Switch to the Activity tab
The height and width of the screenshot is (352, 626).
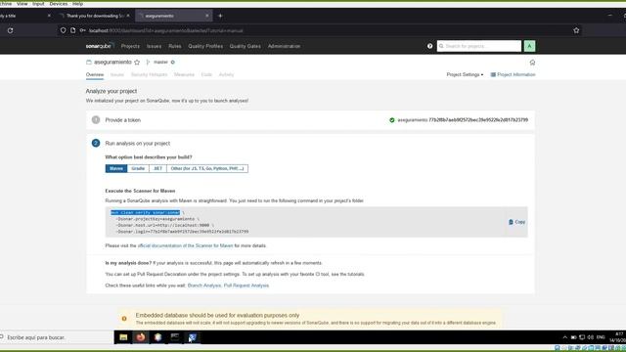(x=226, y=74)
